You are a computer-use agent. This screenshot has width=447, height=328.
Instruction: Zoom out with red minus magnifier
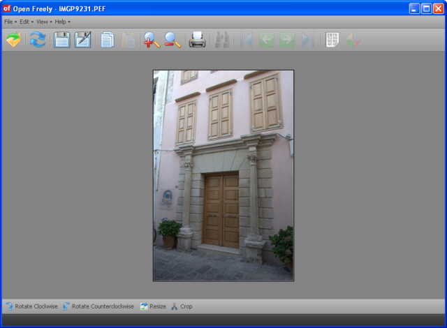(x=173, y=40)
